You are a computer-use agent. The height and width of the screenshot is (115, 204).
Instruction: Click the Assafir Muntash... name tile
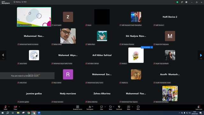(x=170, y=74)
